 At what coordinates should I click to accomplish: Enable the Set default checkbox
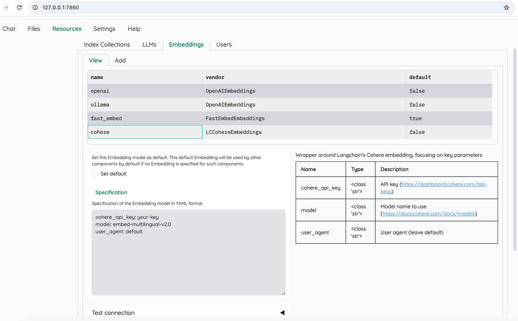(95, 174)
